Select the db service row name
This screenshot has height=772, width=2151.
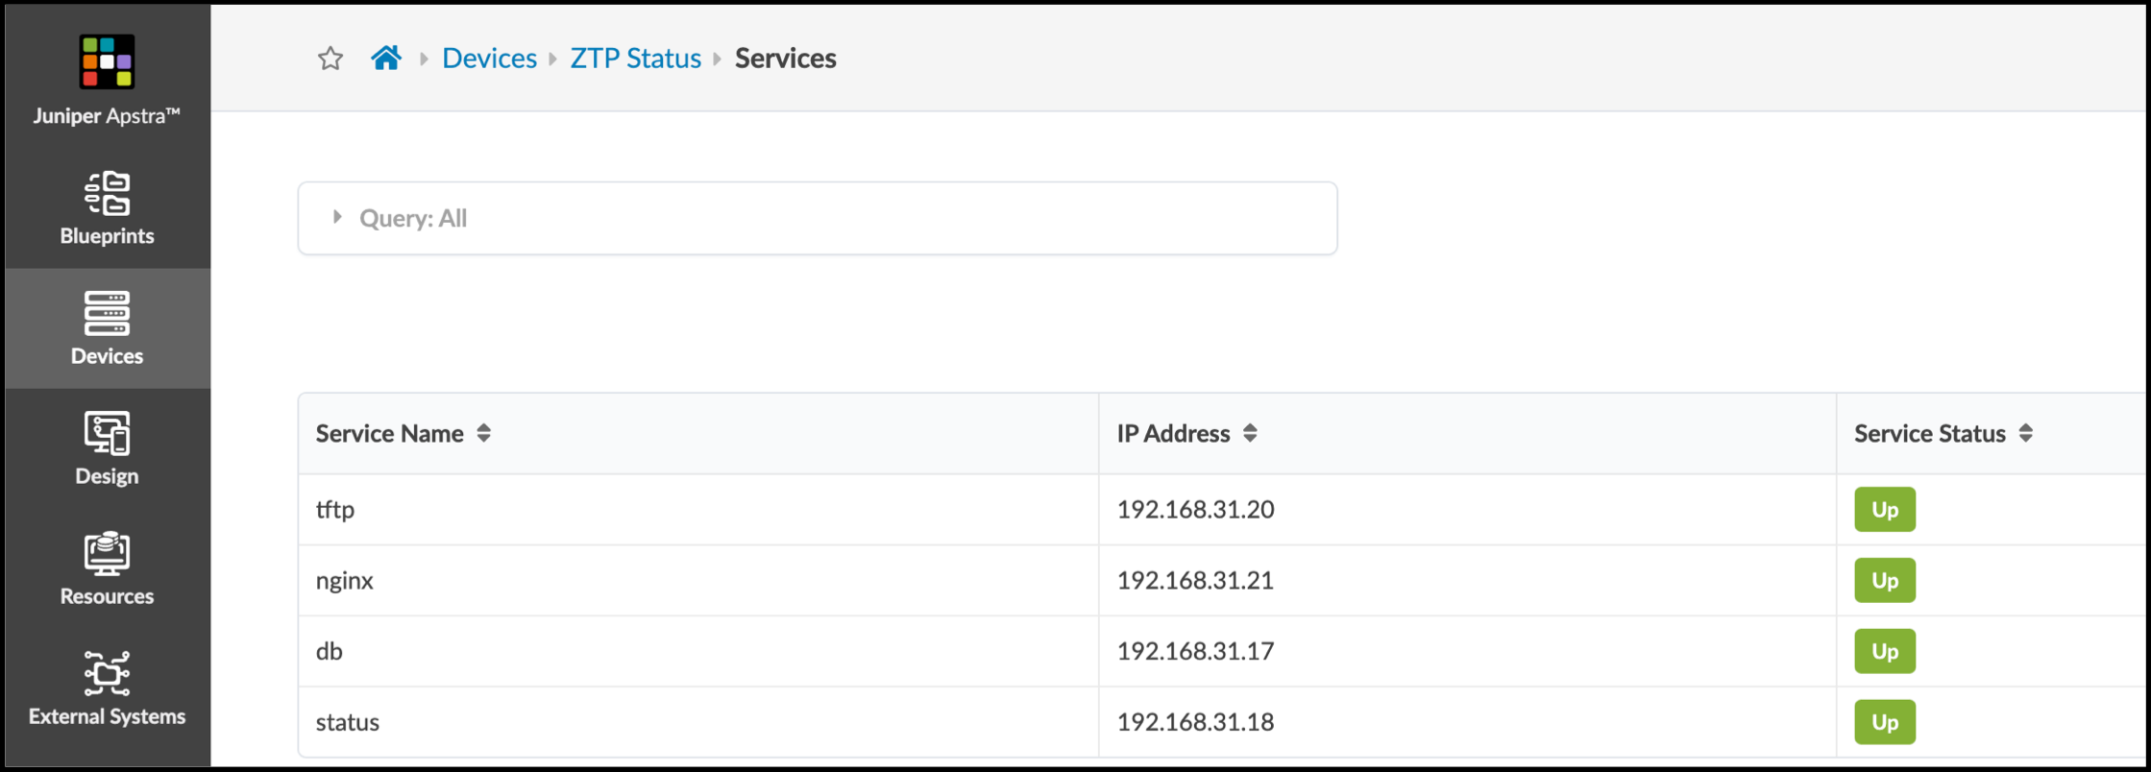point(330,652)
